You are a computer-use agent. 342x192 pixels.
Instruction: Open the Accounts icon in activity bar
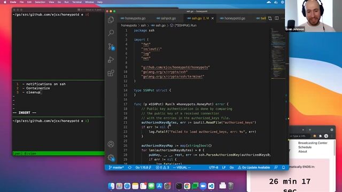pos(111,144)
